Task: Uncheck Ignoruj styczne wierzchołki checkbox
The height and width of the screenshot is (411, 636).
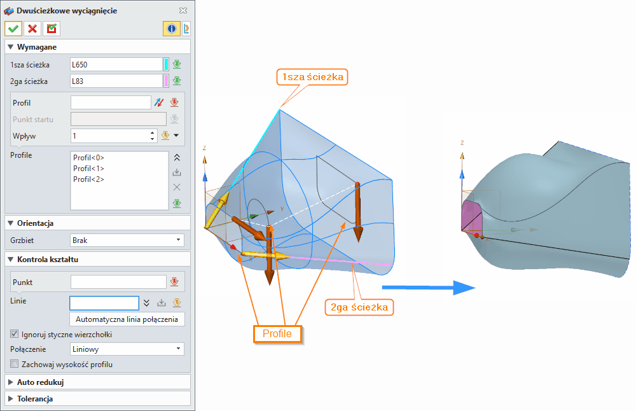Action: coord(15,334)
